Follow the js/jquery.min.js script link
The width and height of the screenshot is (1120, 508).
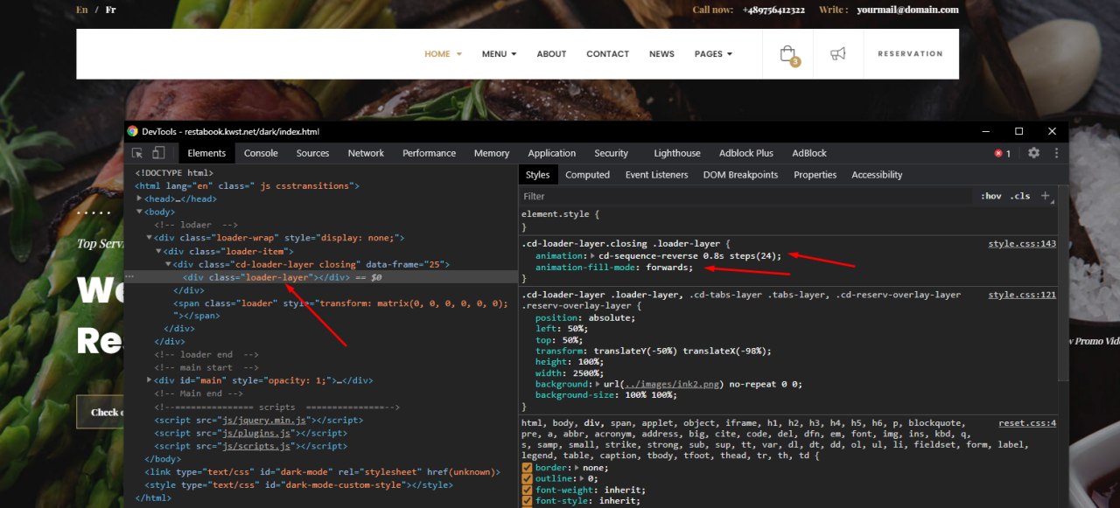point(266,420)
